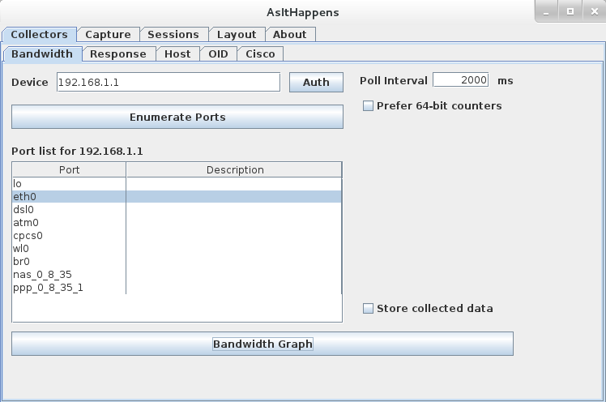Focus the Poll Interval field
This screenshot has height=402, width=606.
460,80
